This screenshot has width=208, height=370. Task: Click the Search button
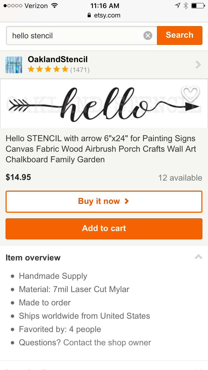179,35
